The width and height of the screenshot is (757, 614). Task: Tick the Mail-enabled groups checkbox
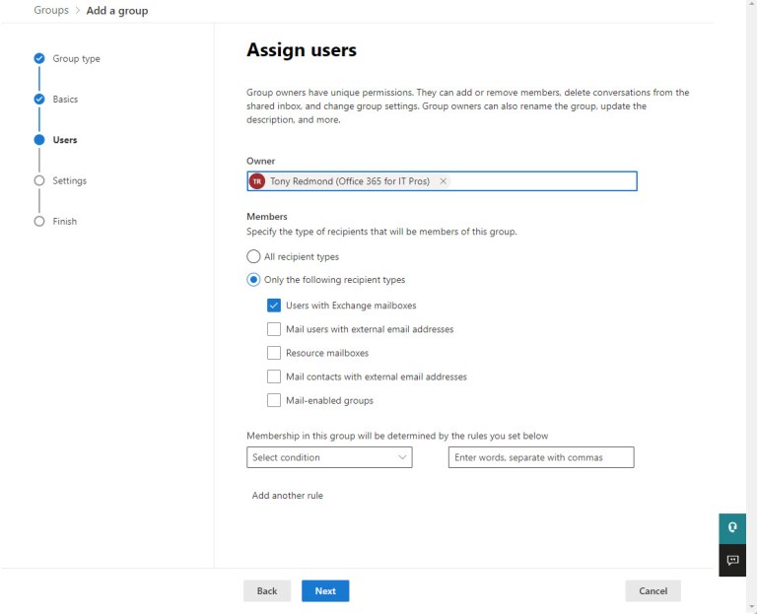[x=274, y=400]
